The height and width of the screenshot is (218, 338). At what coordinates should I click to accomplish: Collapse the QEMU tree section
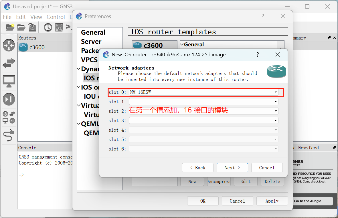[79, 124]
